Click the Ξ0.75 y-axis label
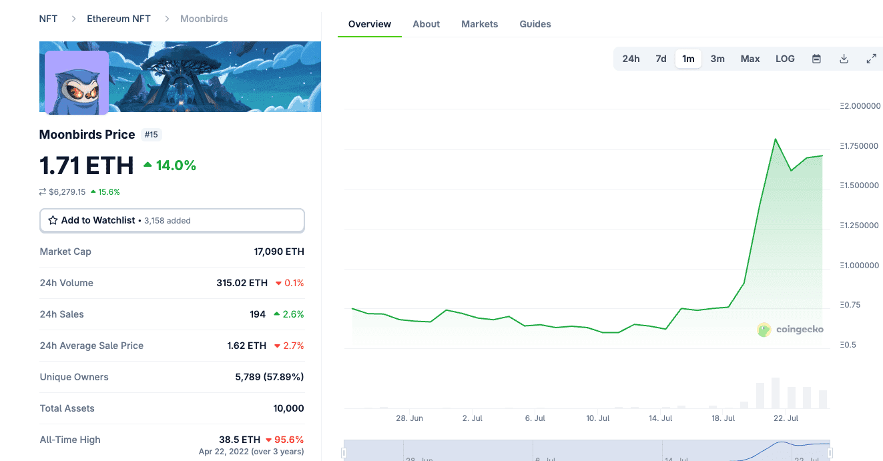The width and height of the screenshot is (883, 461). [850, 305]
